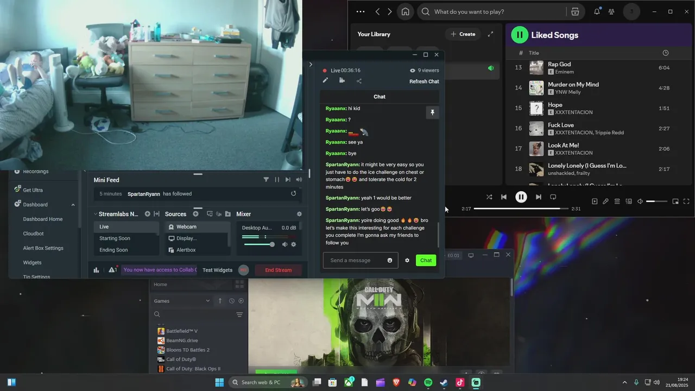Open Get Ultra in sidebar
The height and width of the screenshot is (391, 695).
click(x=33, y=190)
